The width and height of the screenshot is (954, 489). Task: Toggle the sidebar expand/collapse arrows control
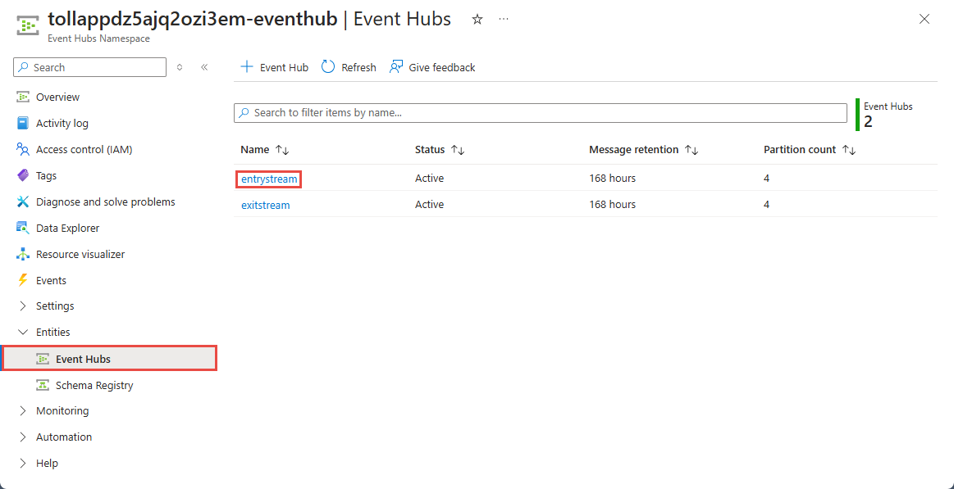(180, 67)
